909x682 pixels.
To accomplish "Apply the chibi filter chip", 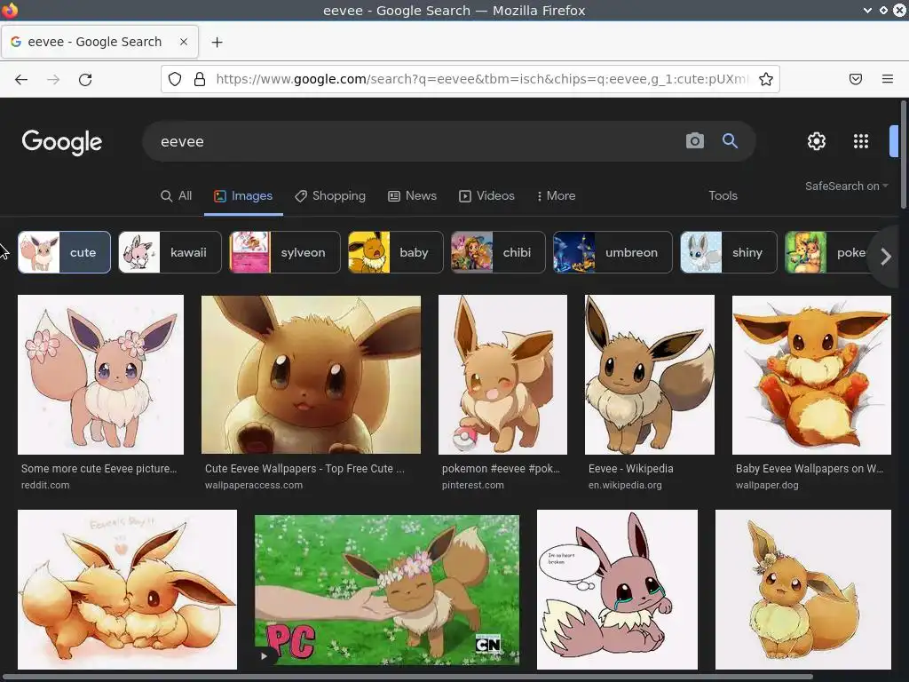I will point(498,252).
